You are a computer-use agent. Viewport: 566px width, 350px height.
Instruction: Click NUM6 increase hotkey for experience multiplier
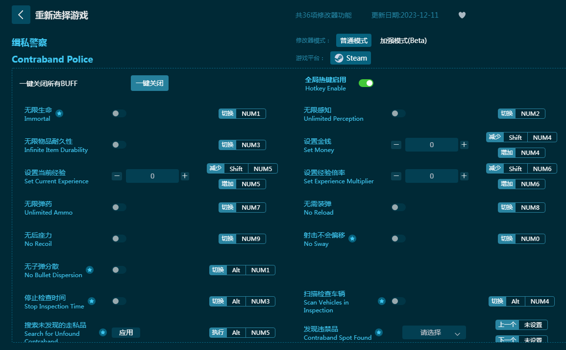[521, 184]
